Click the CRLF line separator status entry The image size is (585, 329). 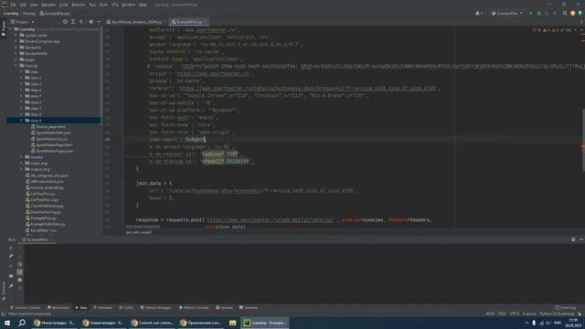point(502,313)
